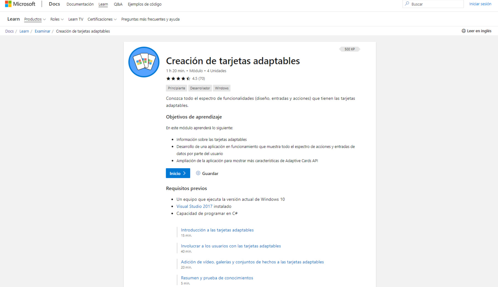Click the 500 XP badge
The image size is (498, 287).
[350, 49]
